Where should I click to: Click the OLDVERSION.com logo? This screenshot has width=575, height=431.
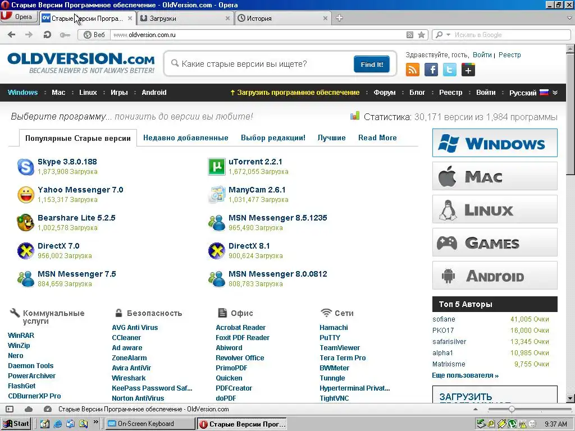81,63
